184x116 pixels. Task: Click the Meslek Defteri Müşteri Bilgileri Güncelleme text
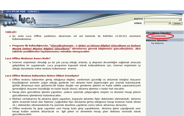pos(41,49)
